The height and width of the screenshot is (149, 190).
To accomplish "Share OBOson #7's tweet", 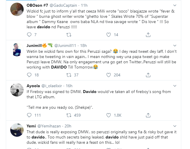I will click(x=148, y=35).
